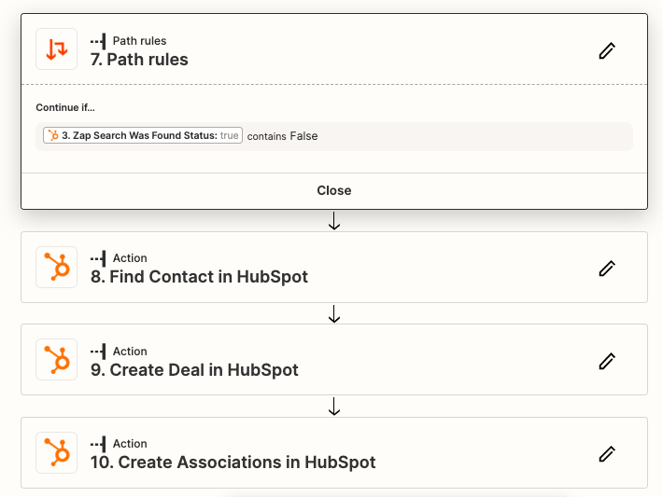Click HubSpot icon for Create Associations step
Viewport: 663px width, 497px height.
(56, 453)
